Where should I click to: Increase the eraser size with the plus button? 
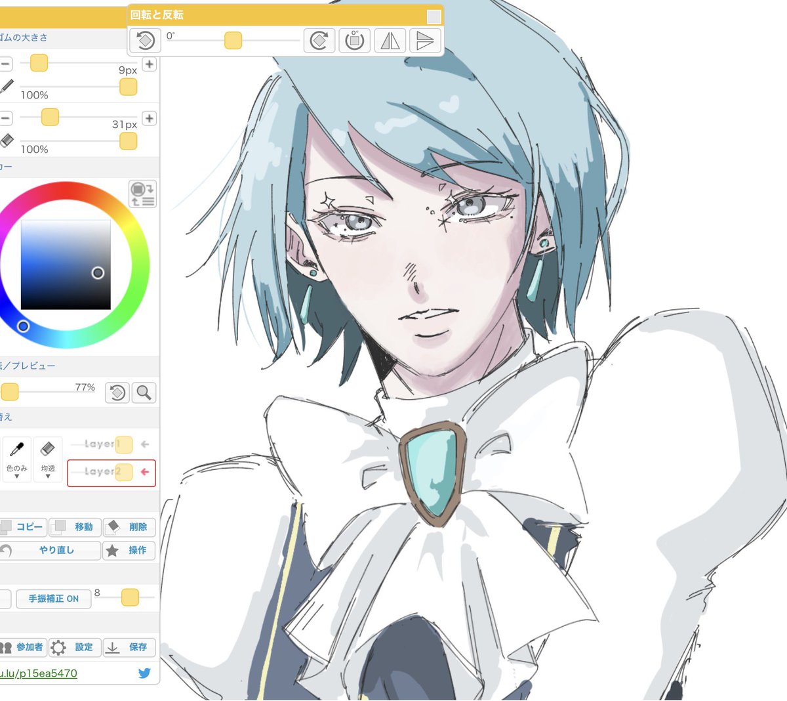click(x=150, y=118)
